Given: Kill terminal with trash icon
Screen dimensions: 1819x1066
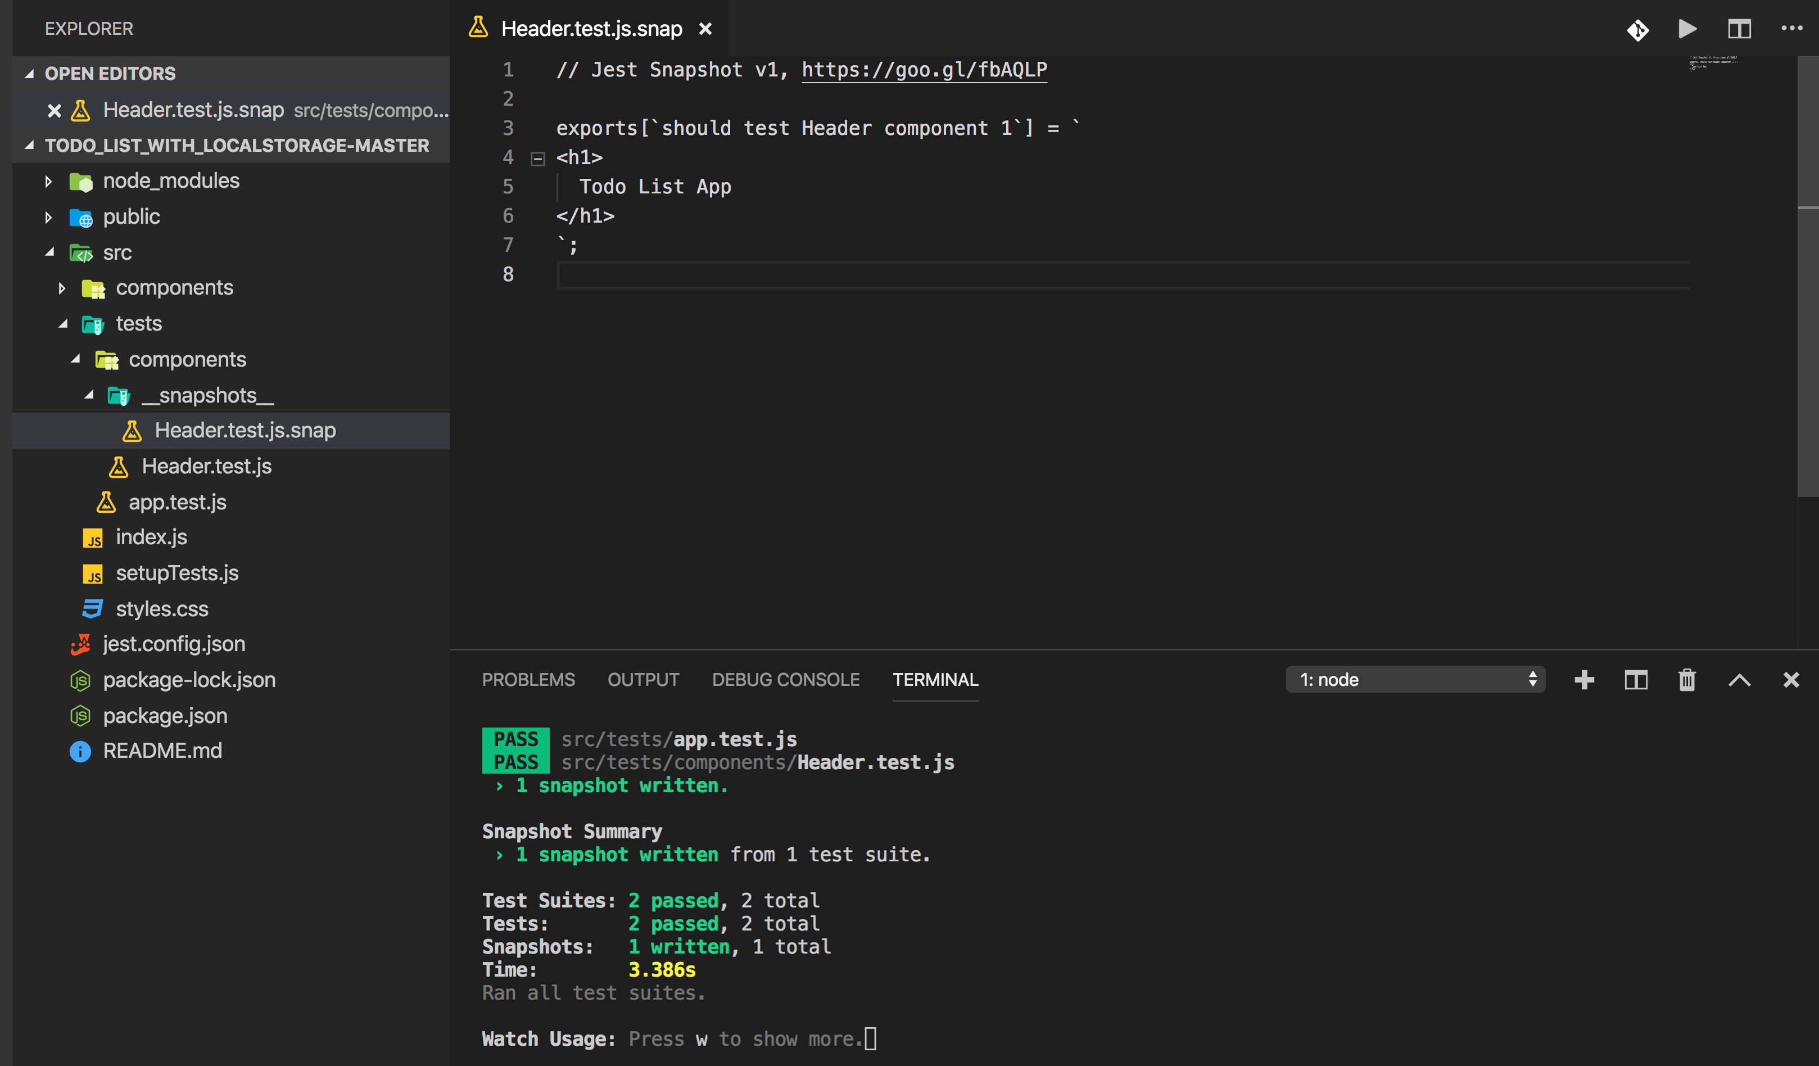Looking at the screenshot, I should (1687, 680).
